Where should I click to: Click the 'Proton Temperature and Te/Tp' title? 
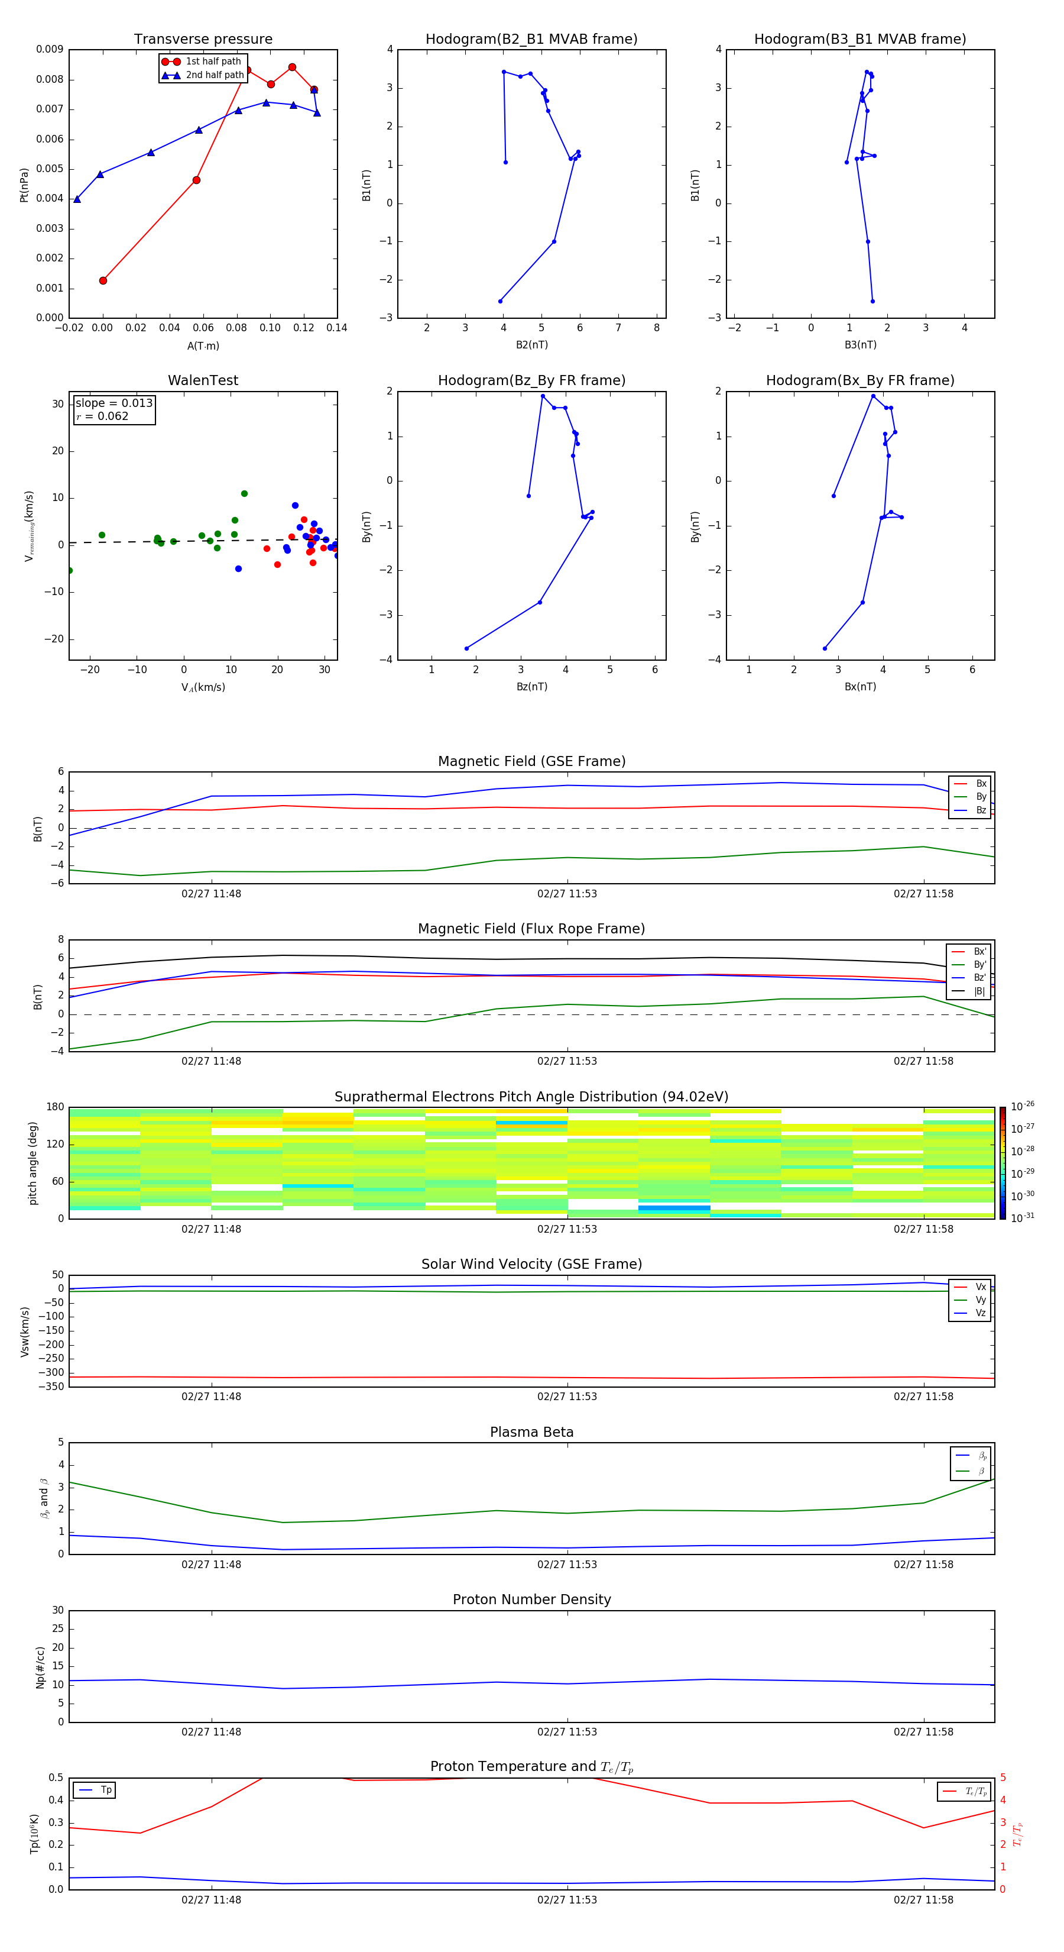531,1767
